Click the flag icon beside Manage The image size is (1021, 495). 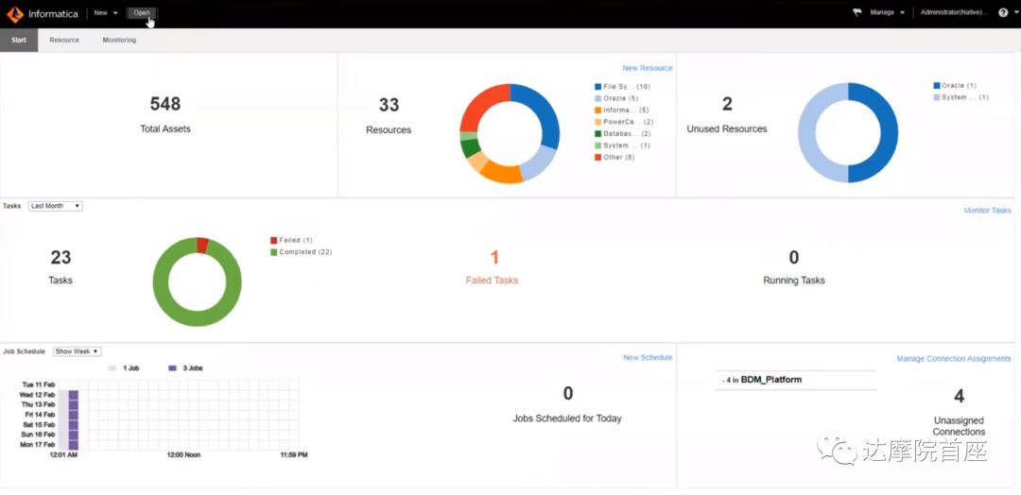coord(857,13)
